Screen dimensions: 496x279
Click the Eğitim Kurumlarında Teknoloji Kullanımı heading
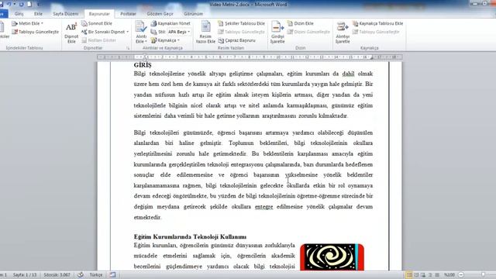pos(190,236)
